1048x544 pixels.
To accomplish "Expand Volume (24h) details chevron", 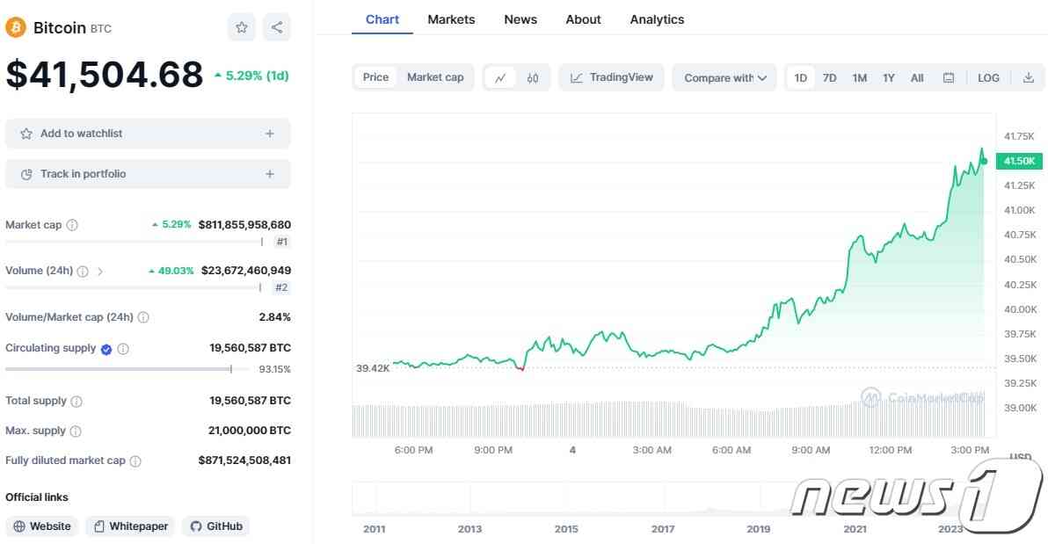I will tap(100, 272).
